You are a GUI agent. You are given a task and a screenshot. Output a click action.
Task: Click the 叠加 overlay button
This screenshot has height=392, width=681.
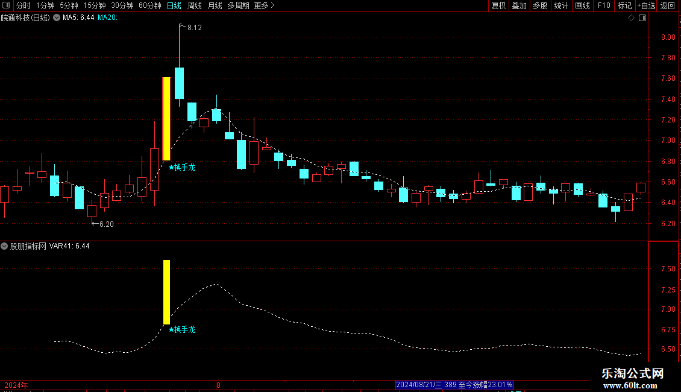point(519,5)
